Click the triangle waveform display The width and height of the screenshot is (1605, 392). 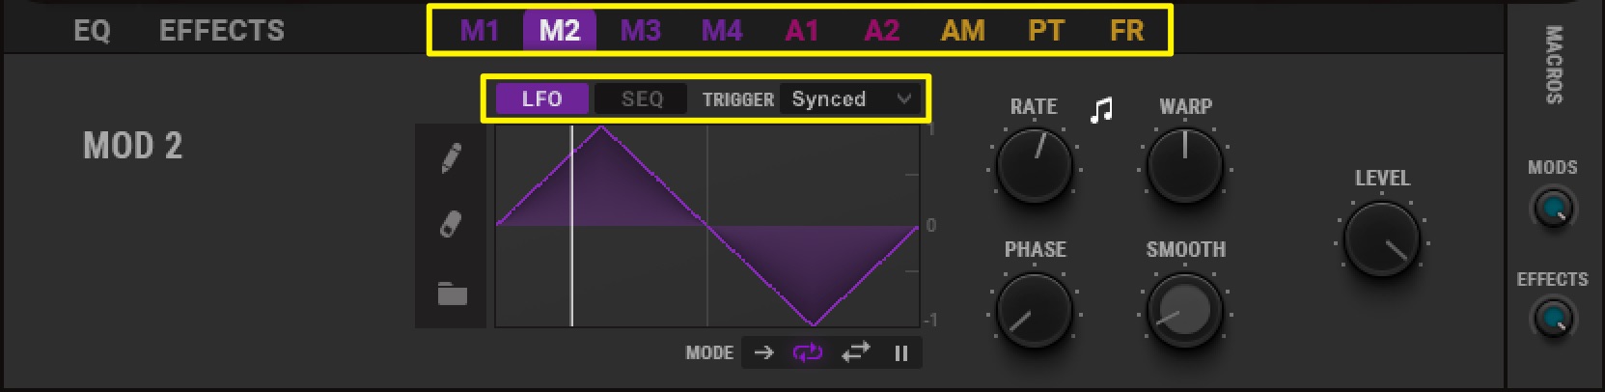[x=707, y=226]
